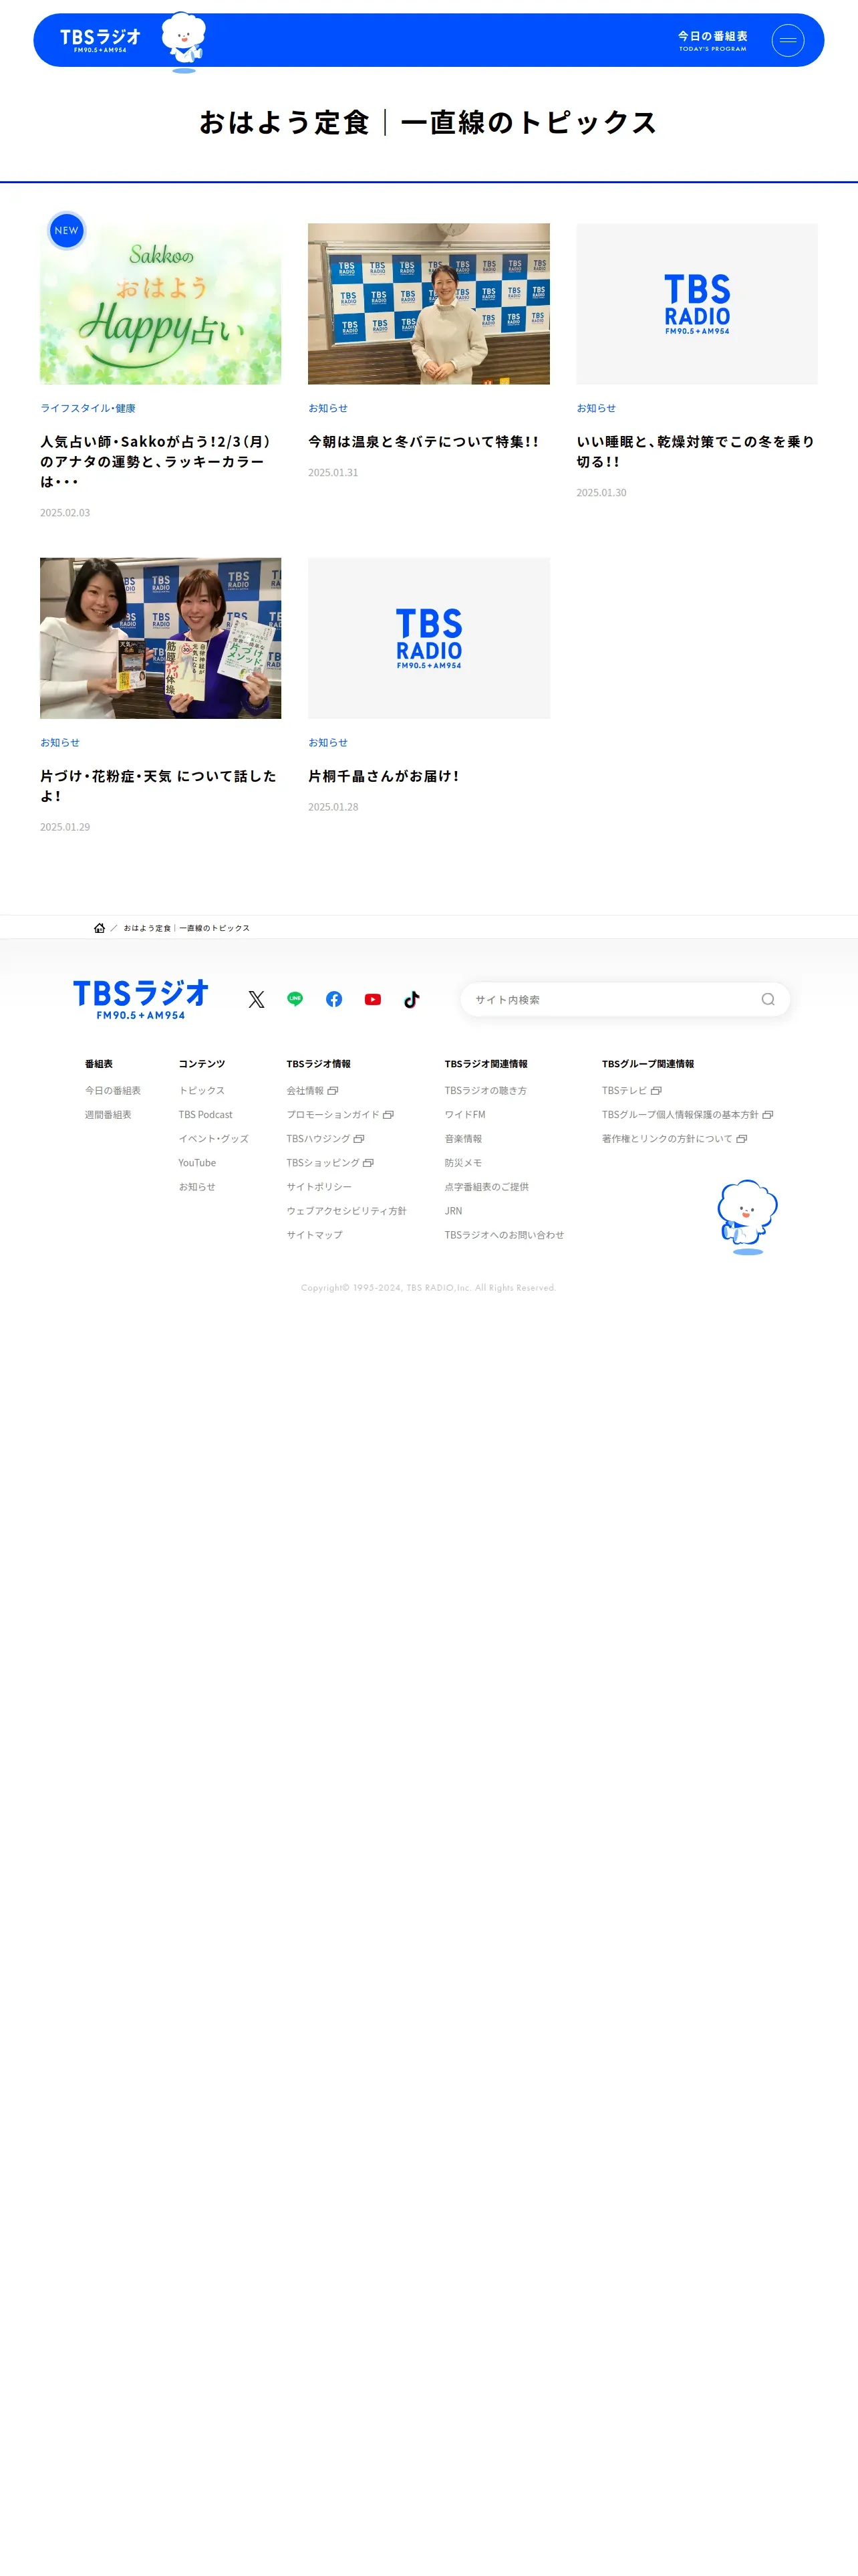
Task: Open the thumbnail with two women holding books
Action: (161, 638)
